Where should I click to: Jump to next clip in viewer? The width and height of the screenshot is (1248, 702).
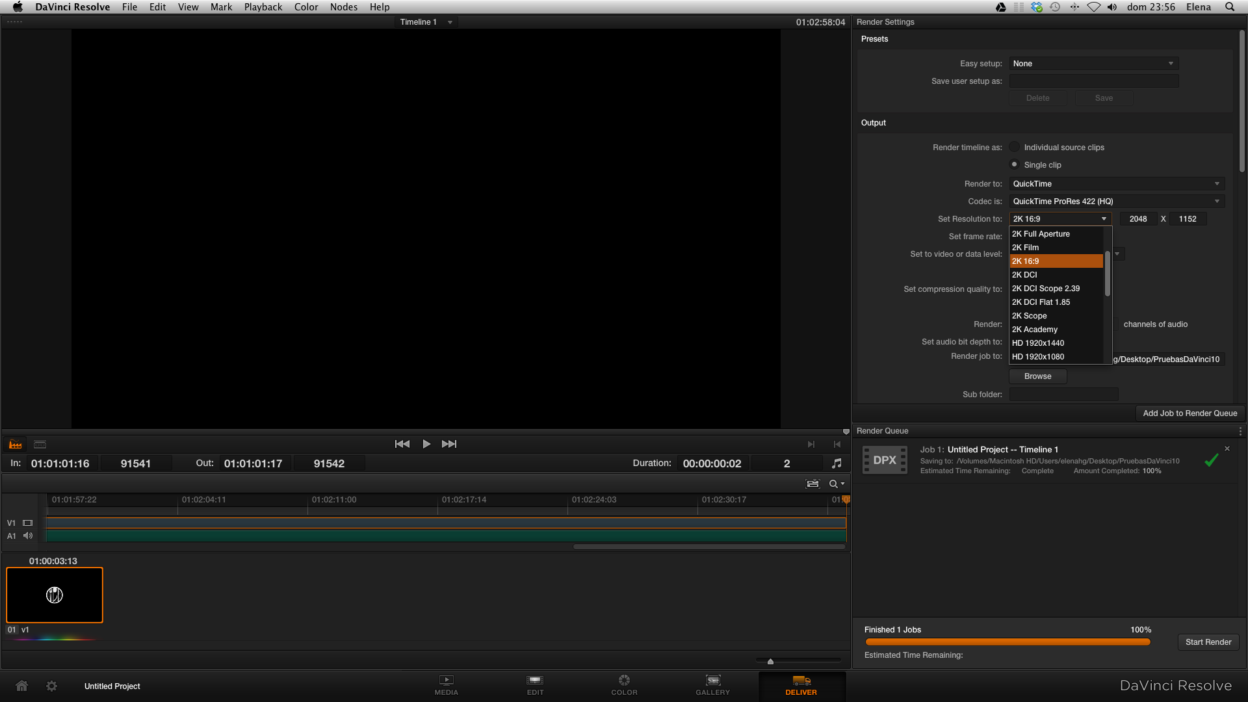449,444
